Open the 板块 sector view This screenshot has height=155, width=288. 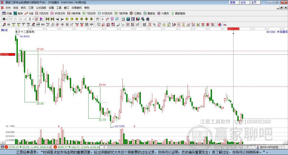pos(18,14)
